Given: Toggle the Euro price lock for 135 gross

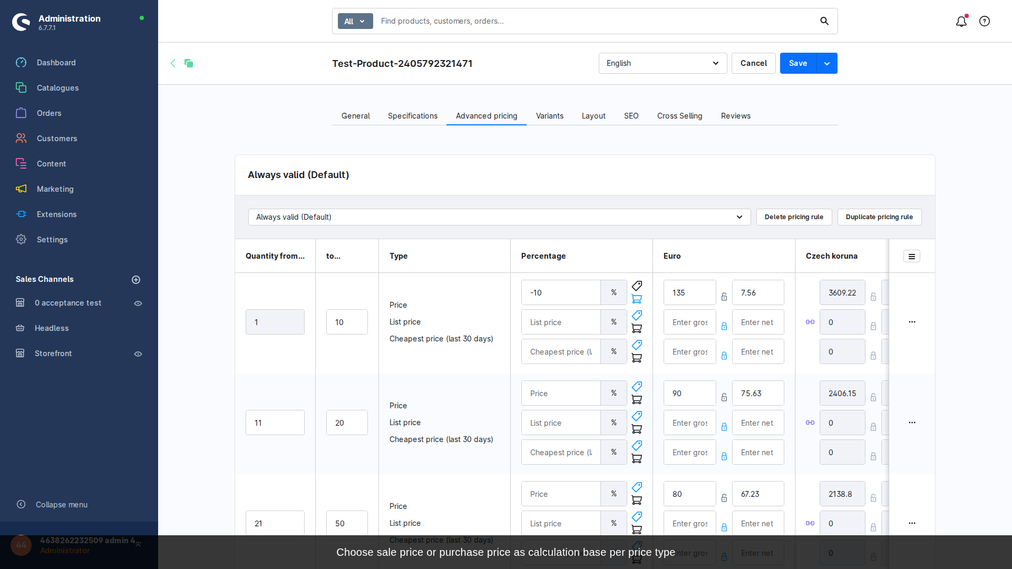Looking at the screenshot, I should [x=724, y=297].
